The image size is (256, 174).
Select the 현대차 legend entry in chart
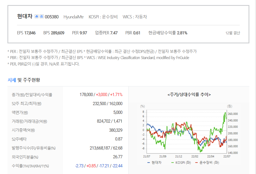154,163
